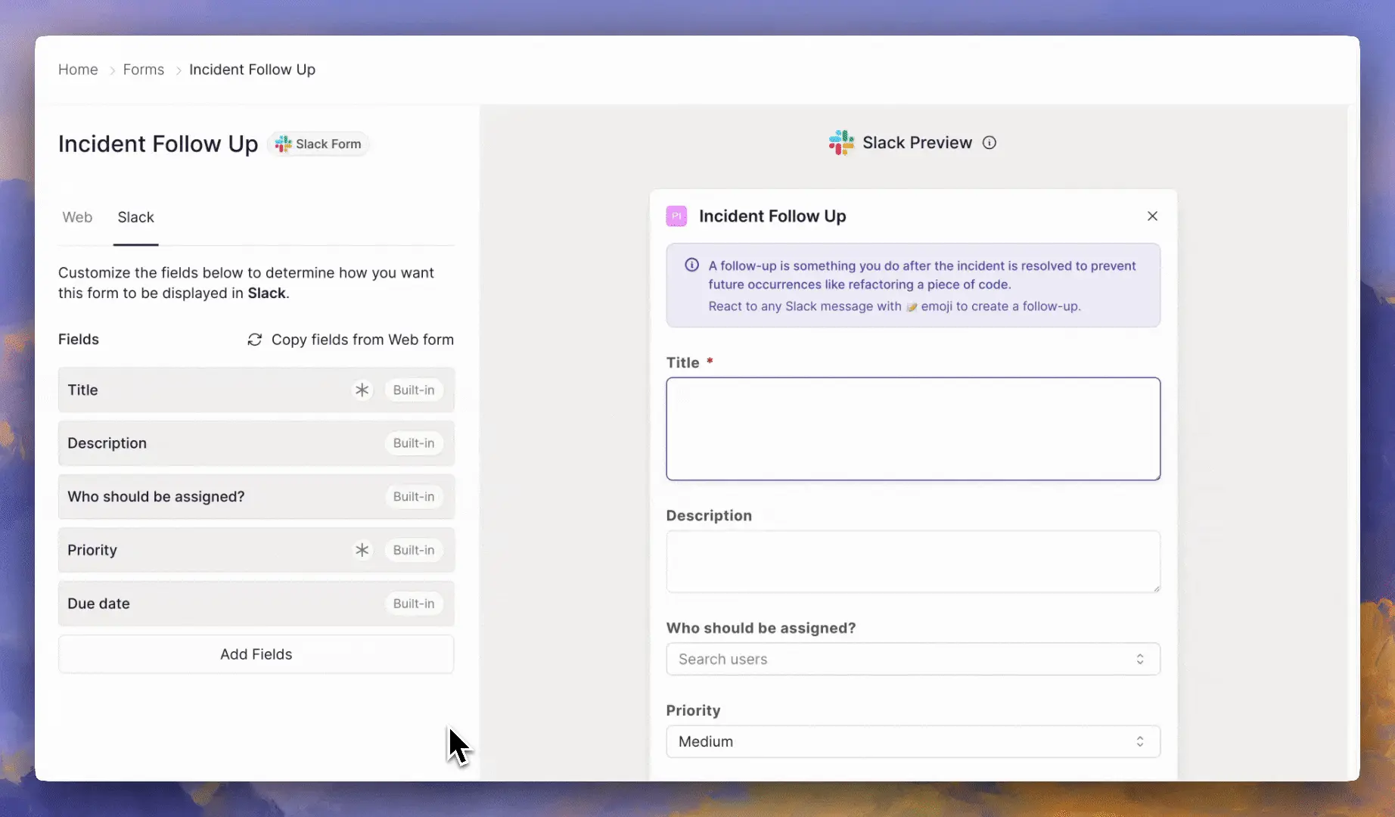Open the Who should be assigned field row
The width and height of the screenshot is (1395, 817).
tap(256, 497)
